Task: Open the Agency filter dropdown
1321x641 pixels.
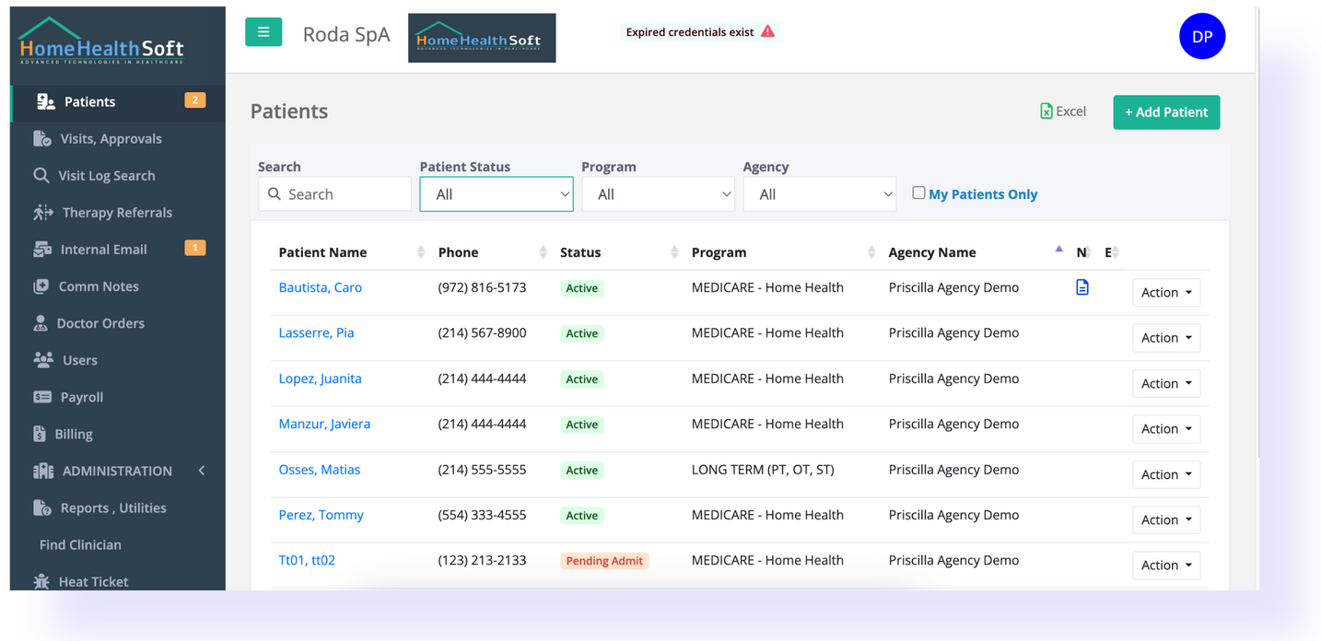Action: (x=820, y=194)
